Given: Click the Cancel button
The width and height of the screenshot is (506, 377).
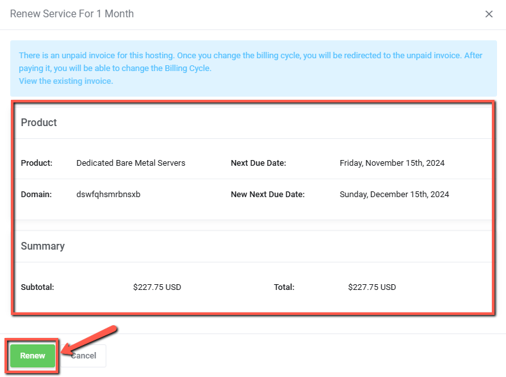Looking at the screenshot, I should pos(86,356).
